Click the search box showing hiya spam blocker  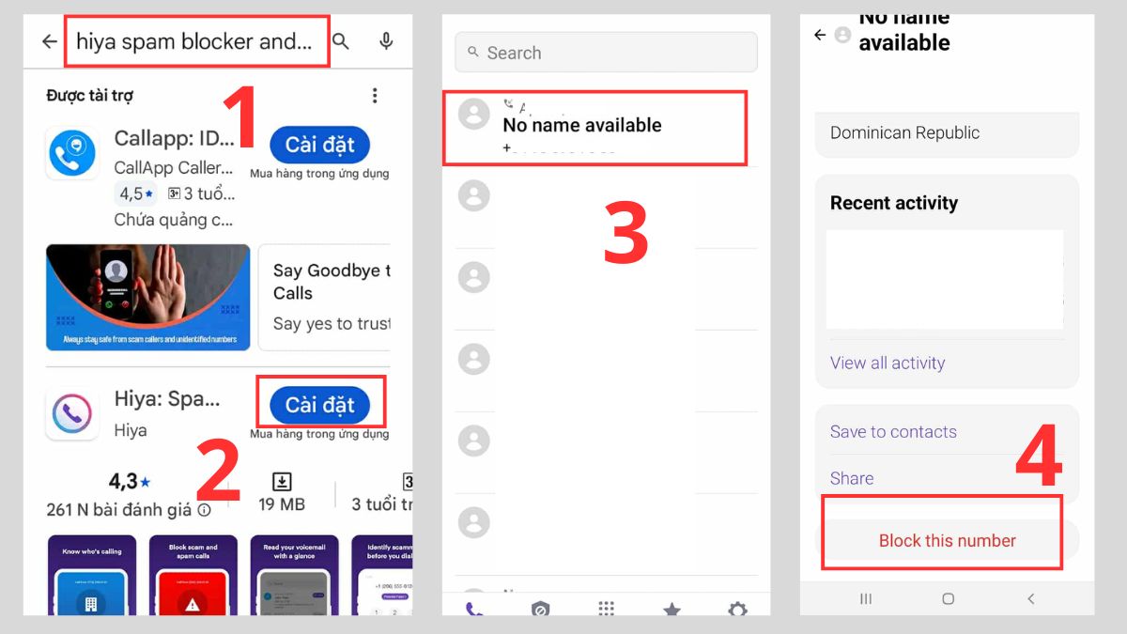[x=196, y=41]
